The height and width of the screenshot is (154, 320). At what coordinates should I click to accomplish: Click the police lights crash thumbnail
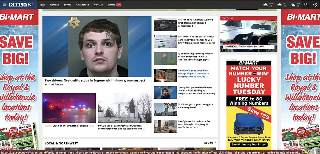click(x=69, y=108)
